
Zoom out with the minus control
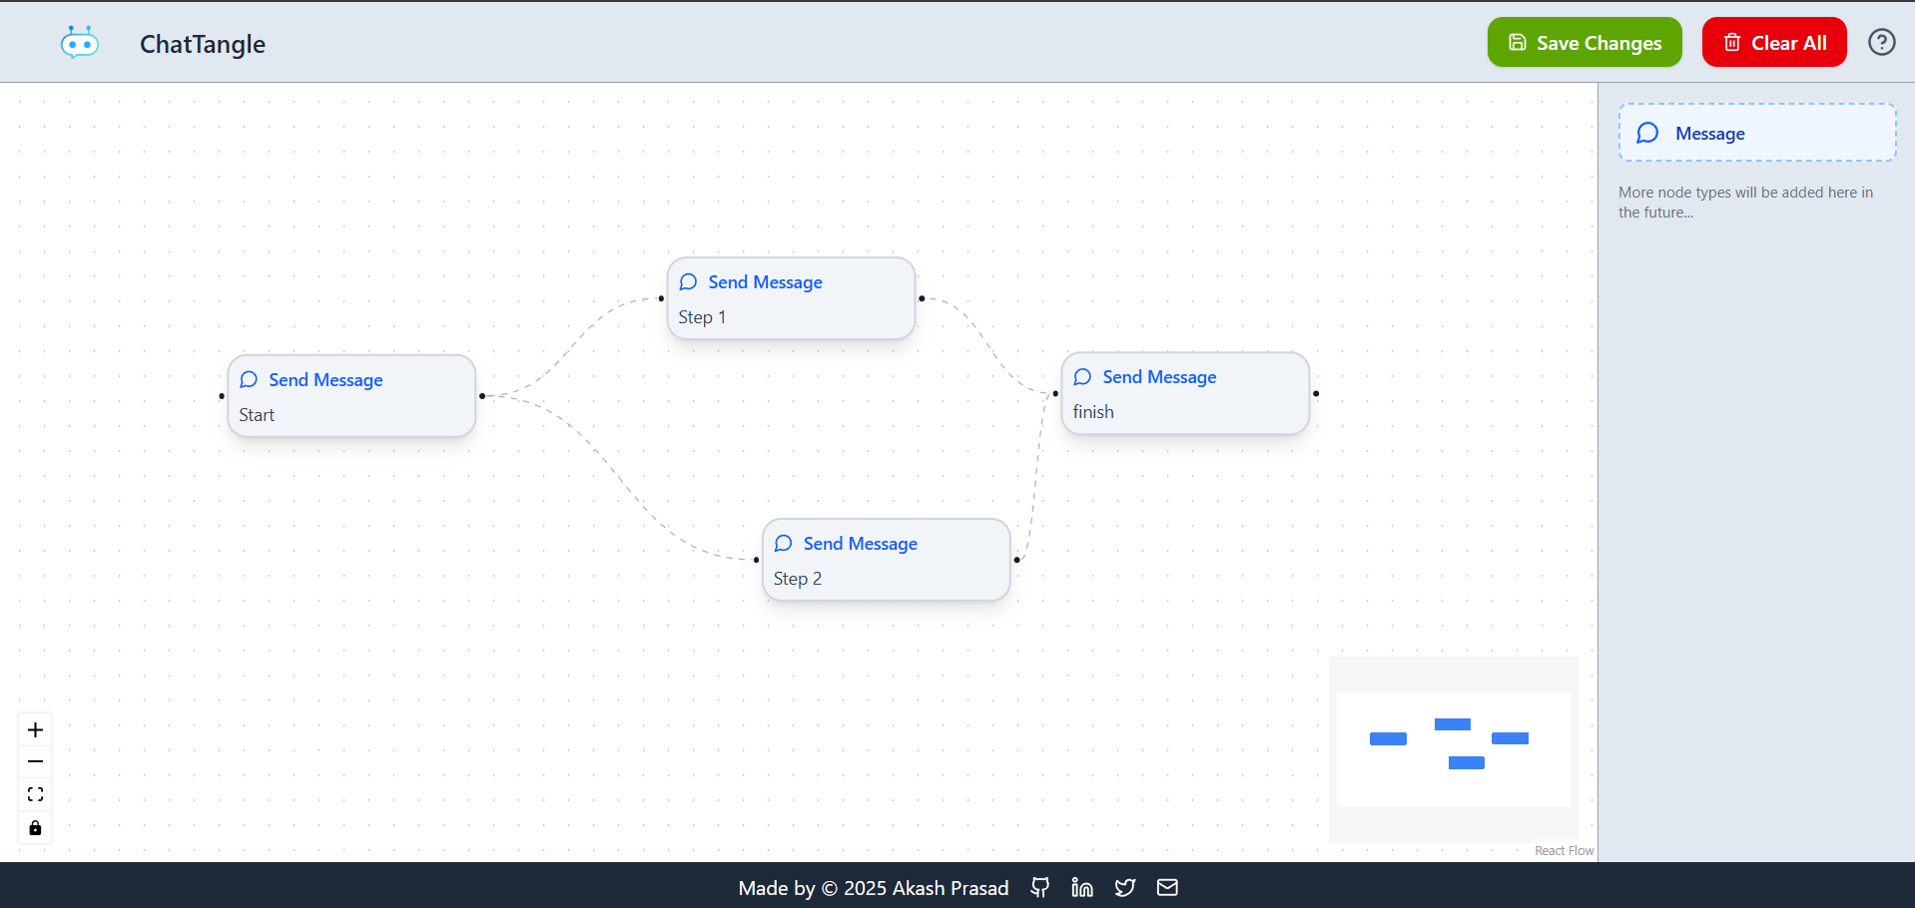(35, 762)
